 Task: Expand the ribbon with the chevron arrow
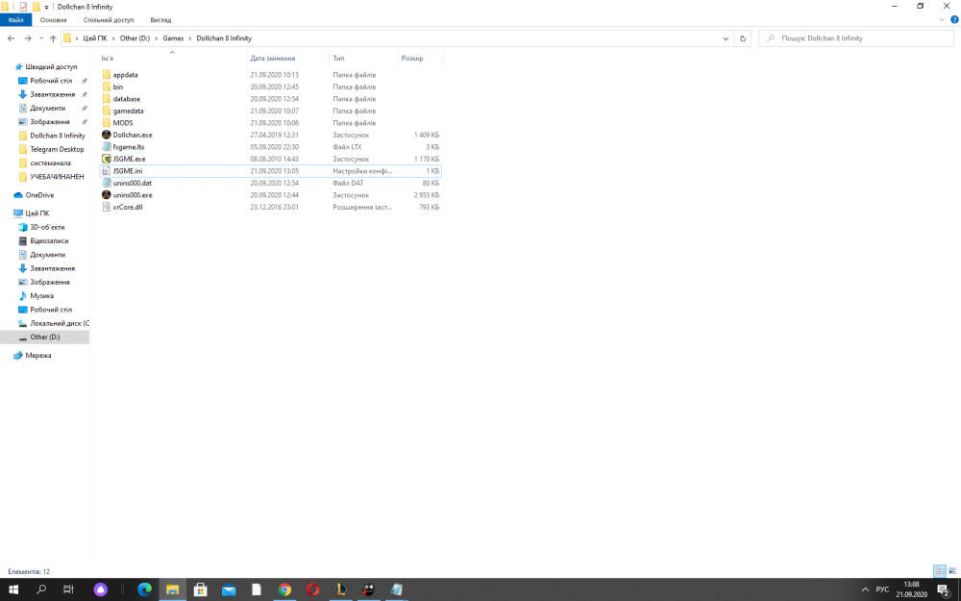941,19
